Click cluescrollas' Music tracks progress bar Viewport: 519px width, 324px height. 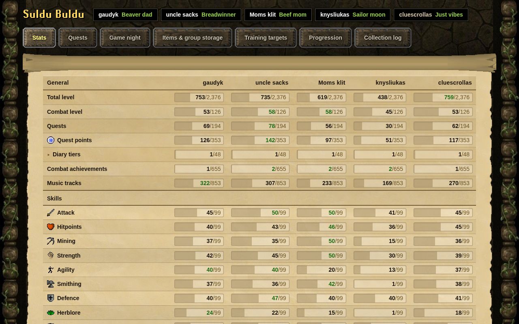click(x=443, y=183)
